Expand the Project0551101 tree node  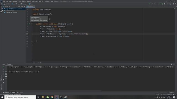tap(2, 9)
